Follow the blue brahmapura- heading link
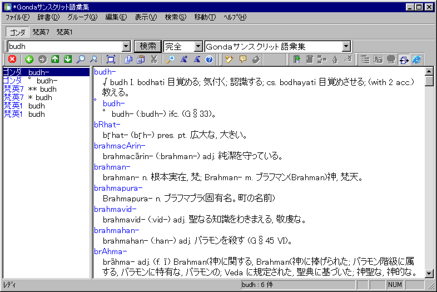 coord(118,188)
